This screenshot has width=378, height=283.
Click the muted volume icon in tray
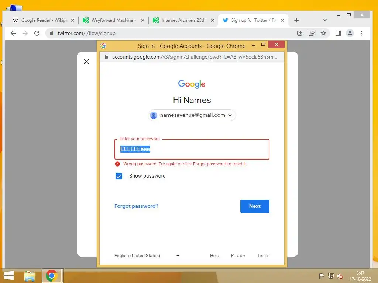pyautogui.click(x=340, y=276)
